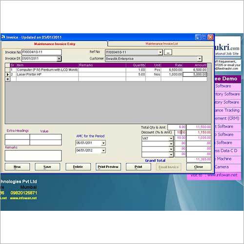
Task: Click the Delete button
Action: click(x=78, y=167)
